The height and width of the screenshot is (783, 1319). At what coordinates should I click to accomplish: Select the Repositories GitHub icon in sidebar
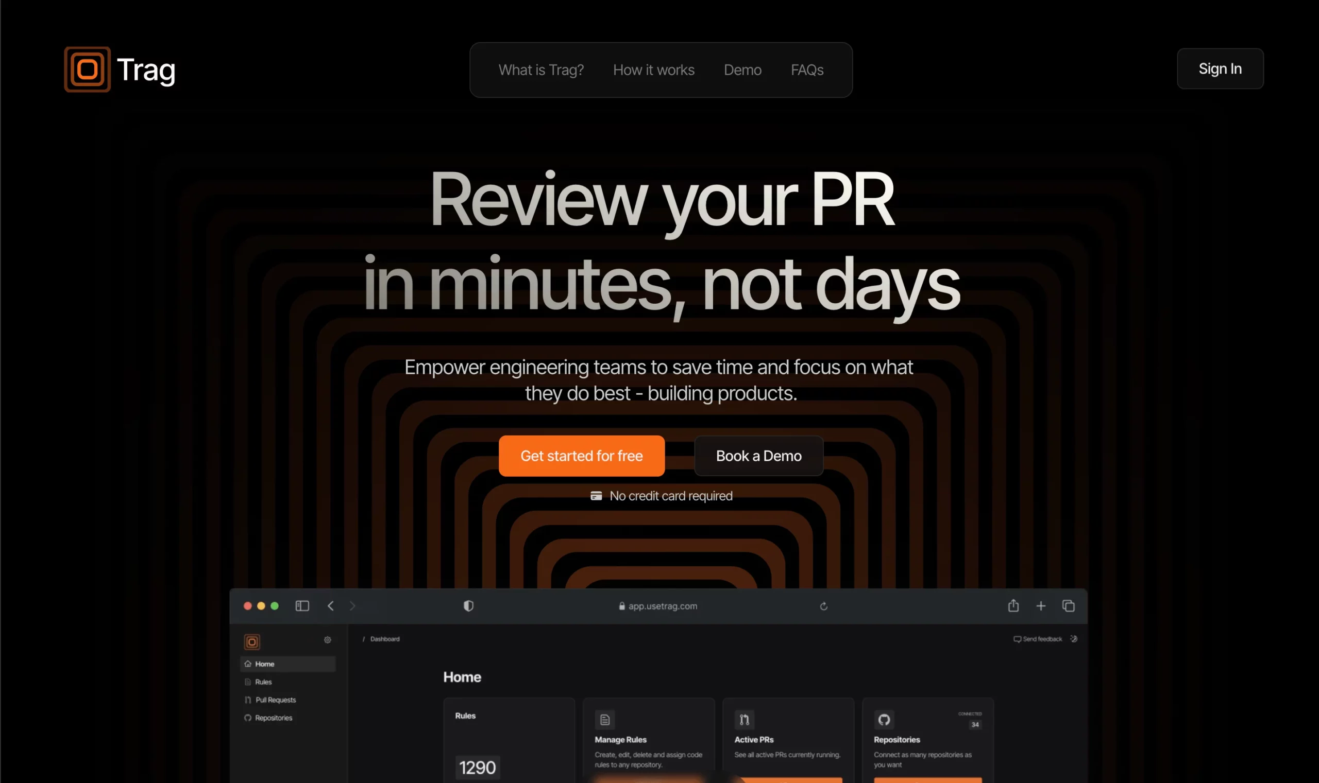[x=249, y=718]
